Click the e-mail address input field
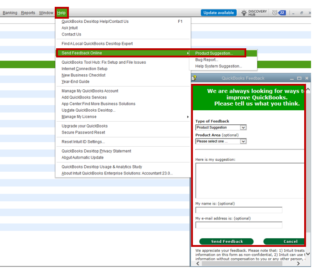This screenshot has width=327, height=271. click(x=239, y=225)
